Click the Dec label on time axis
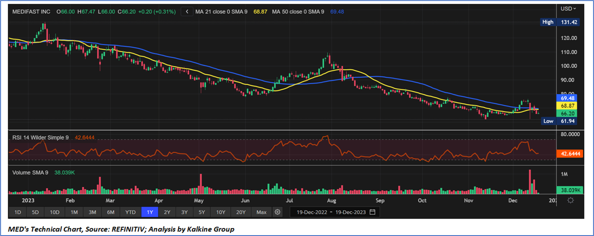594x236 pixels. pyautogui.click(x=513, y=200)
